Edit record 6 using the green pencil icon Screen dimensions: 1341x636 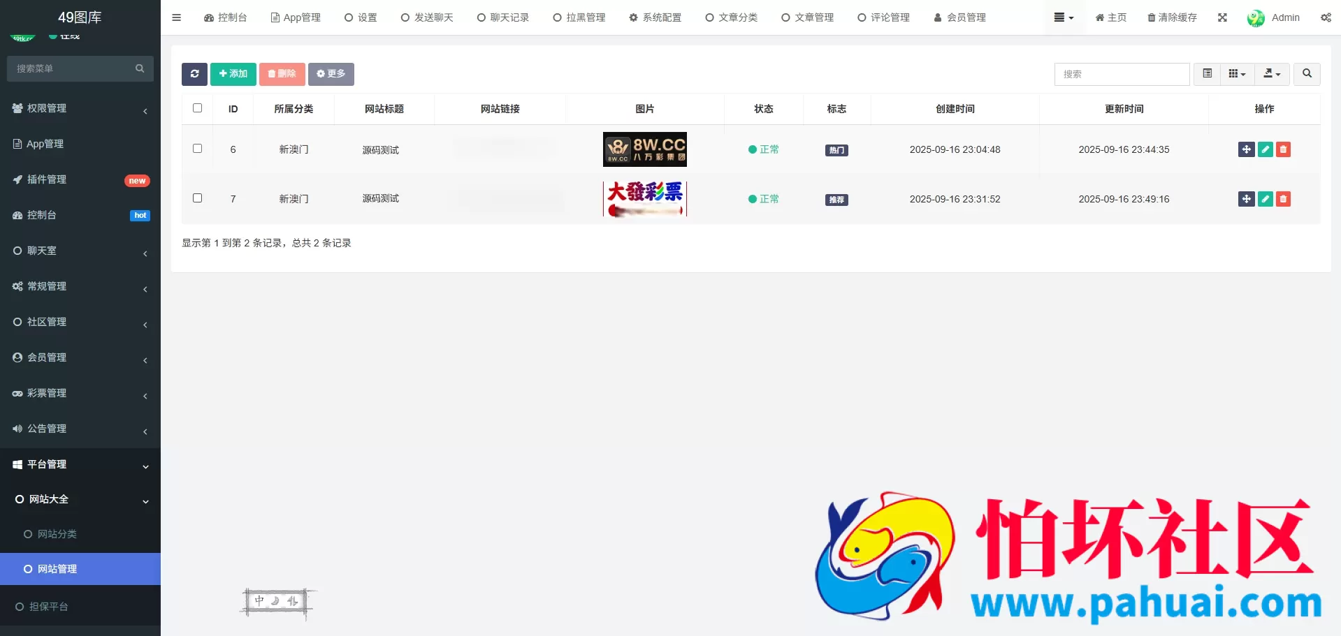tap(1265, 149)
